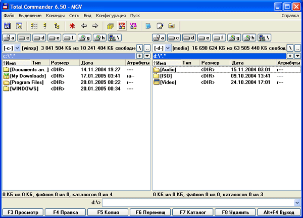This screenshot has height=218, width=303.
Task: Click the F7 Каталог button
Action: [193, 212]
